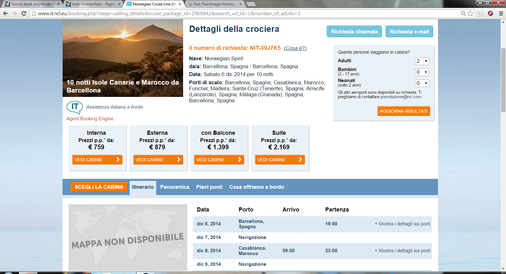Close the Norwegian Cruise Line tab
This screenshot has width=506, height=274.
180,4
